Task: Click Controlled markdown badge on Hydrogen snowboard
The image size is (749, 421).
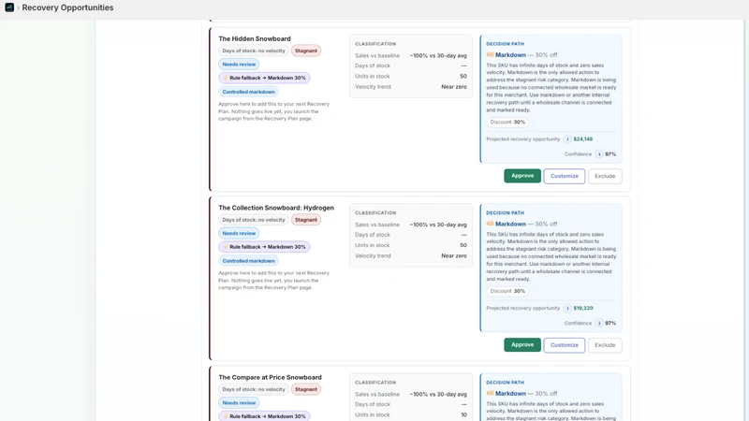Action: [x=248, y=261]
